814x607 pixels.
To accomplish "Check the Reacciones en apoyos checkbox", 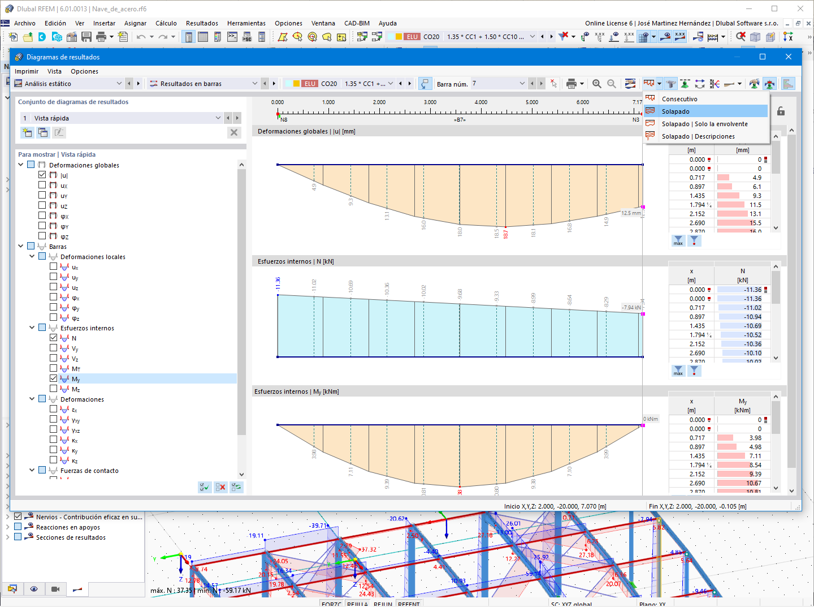I will click(x=18, y=527).
